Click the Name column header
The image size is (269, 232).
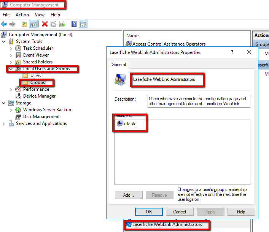tap(132, 36)
